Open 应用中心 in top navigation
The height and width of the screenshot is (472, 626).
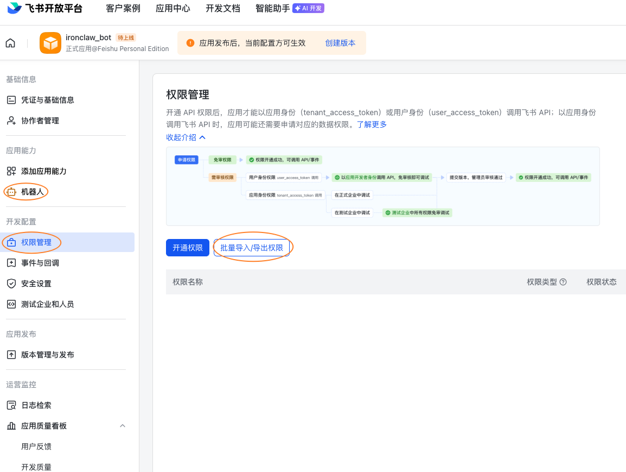click(x=173, y=8)
